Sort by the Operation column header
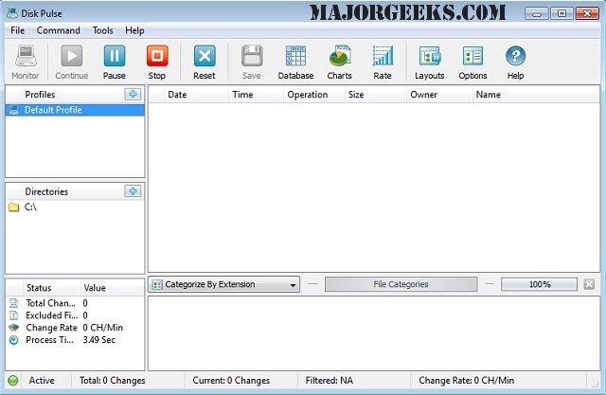 coord(307,95)
